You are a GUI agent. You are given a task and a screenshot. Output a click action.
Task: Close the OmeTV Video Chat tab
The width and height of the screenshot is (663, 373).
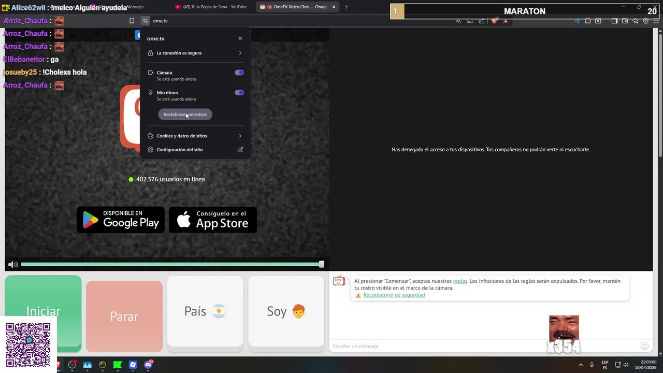334,7
